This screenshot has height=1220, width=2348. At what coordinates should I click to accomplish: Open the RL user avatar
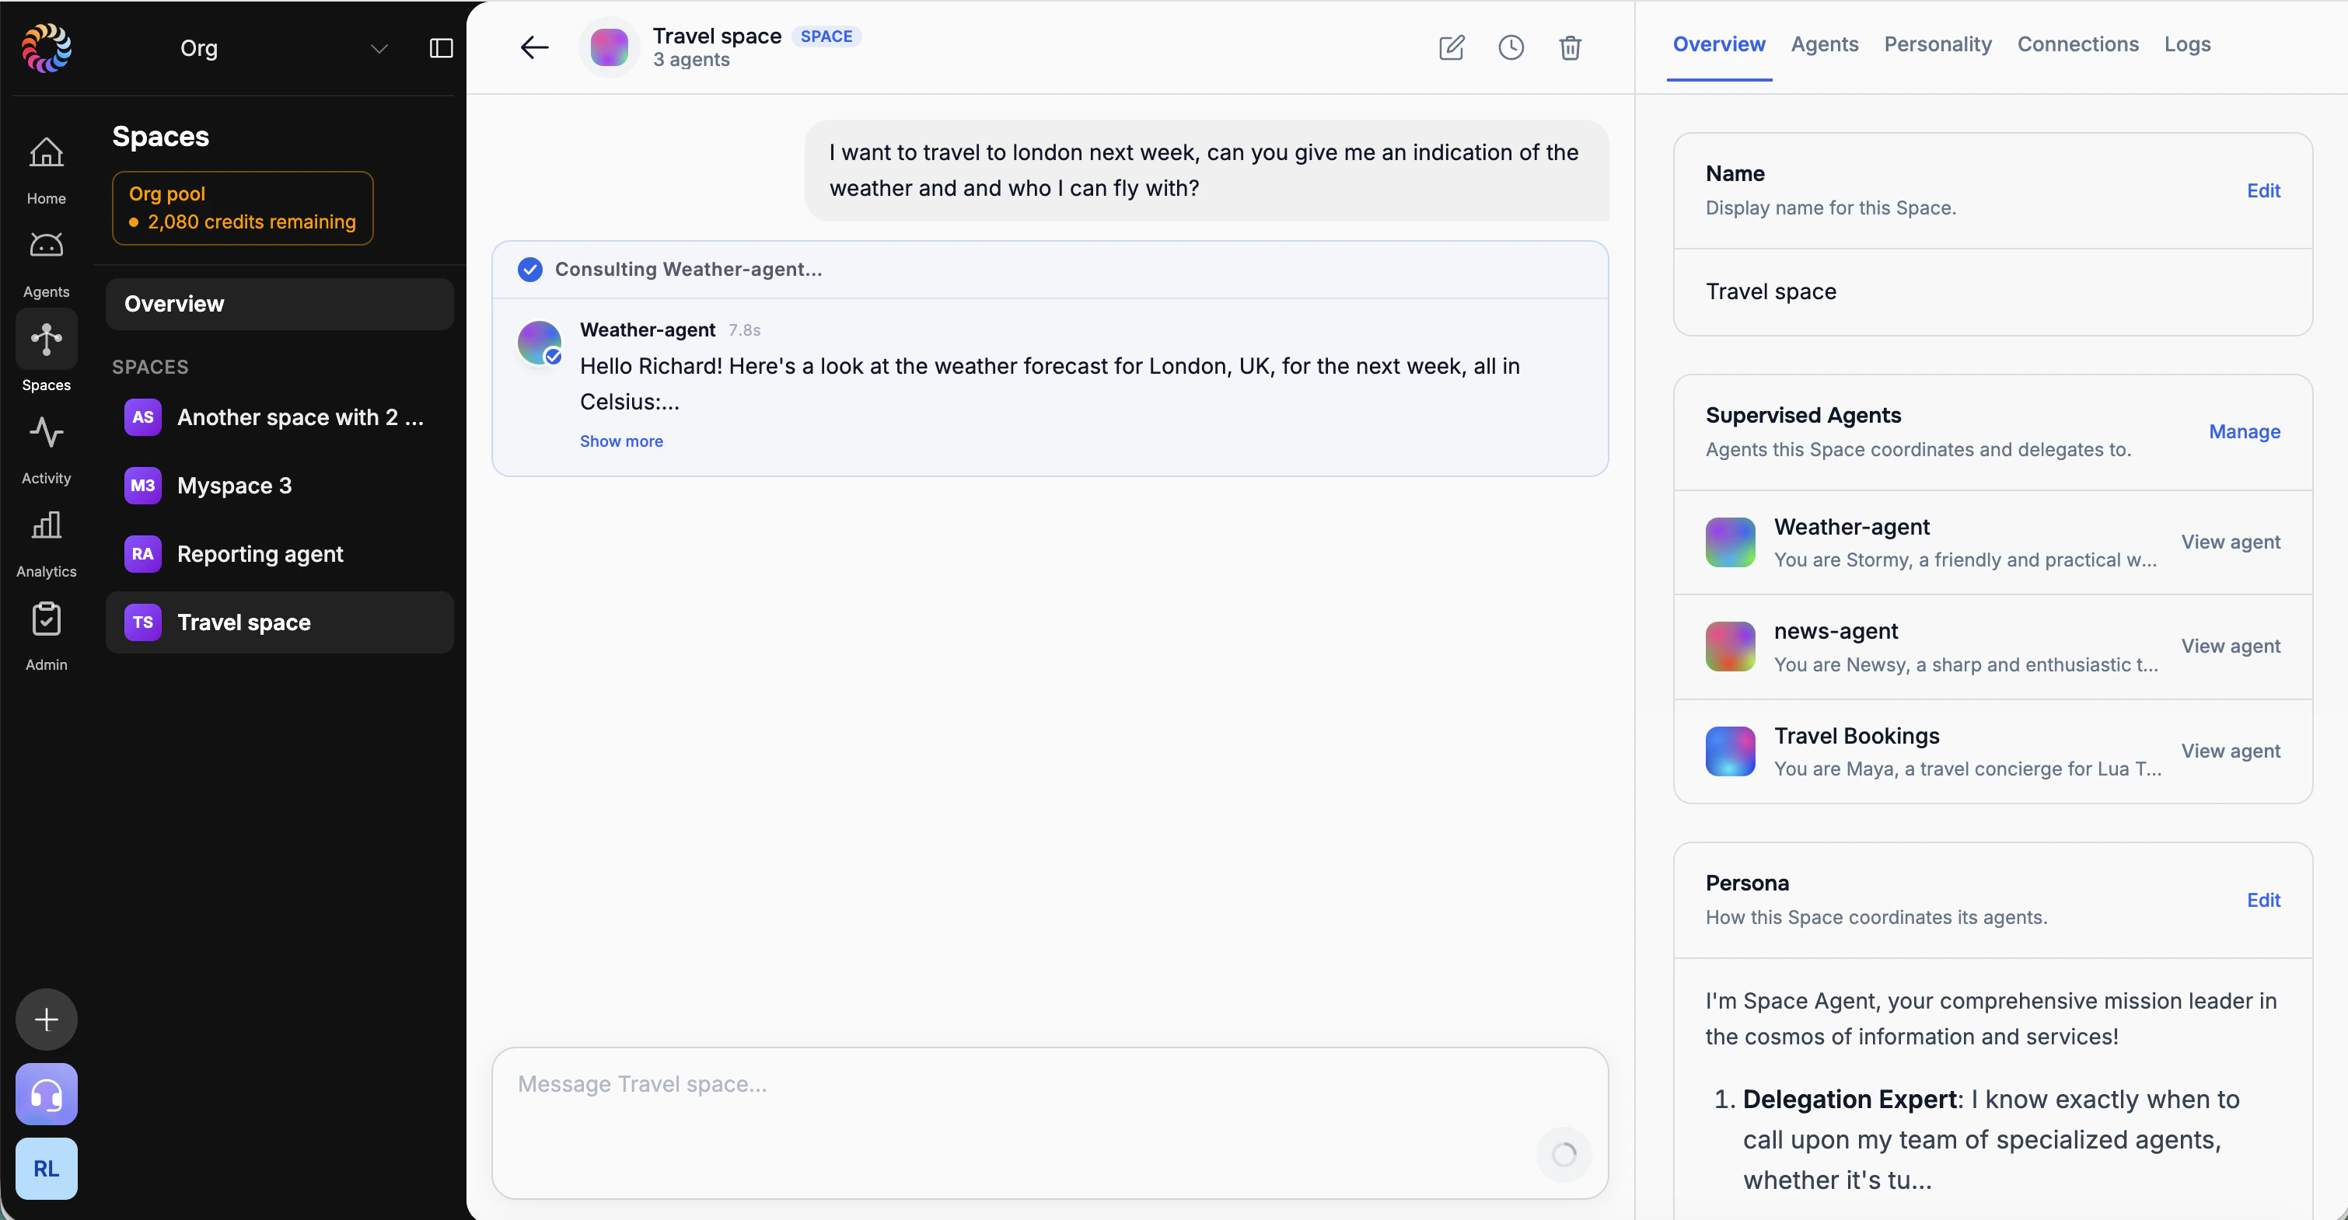tap(47, 1168)
